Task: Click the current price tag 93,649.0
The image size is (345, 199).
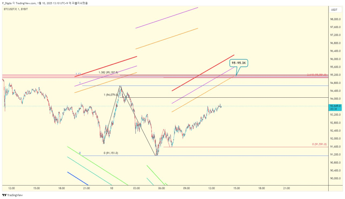Action: pos(336,107)
